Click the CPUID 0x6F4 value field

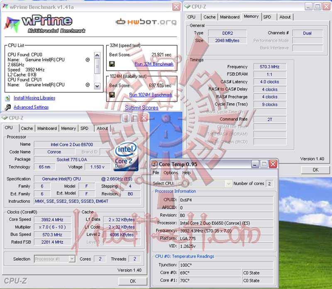[226, 200]
